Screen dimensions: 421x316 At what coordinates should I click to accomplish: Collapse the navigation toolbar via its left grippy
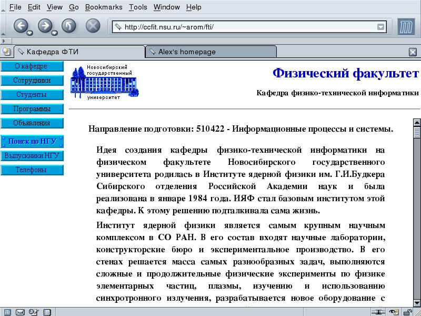click(3, 26)
